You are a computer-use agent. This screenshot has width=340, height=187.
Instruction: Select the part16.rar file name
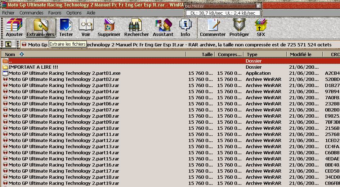tap(64, 165)
